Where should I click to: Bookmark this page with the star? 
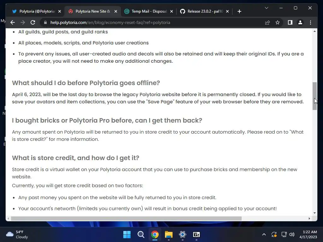point(278,22)
